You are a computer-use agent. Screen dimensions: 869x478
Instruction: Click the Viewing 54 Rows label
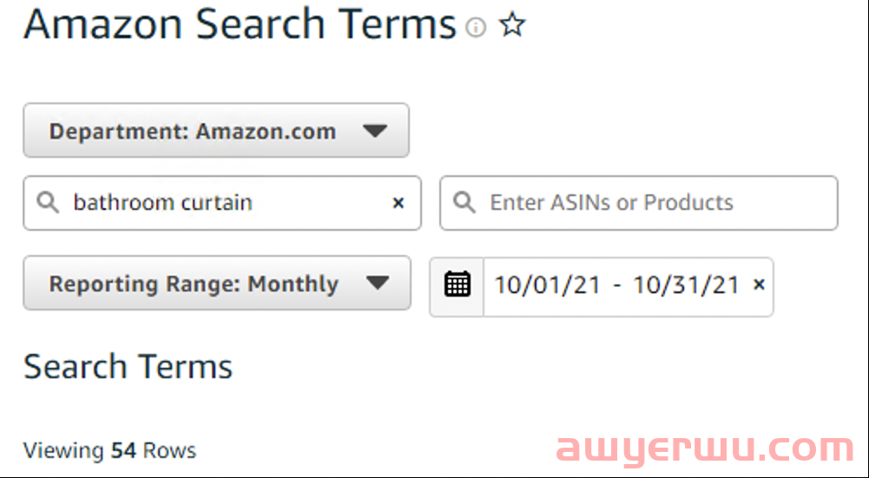(109, 450)
